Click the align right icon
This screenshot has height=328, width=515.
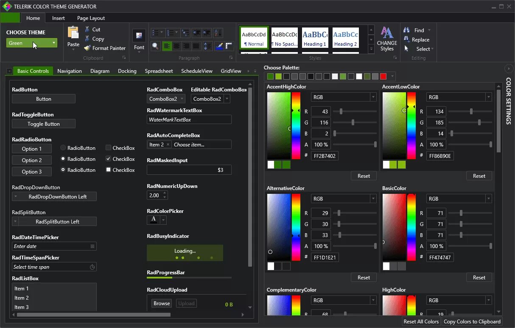pyautogui.click(x=186, y=46)
